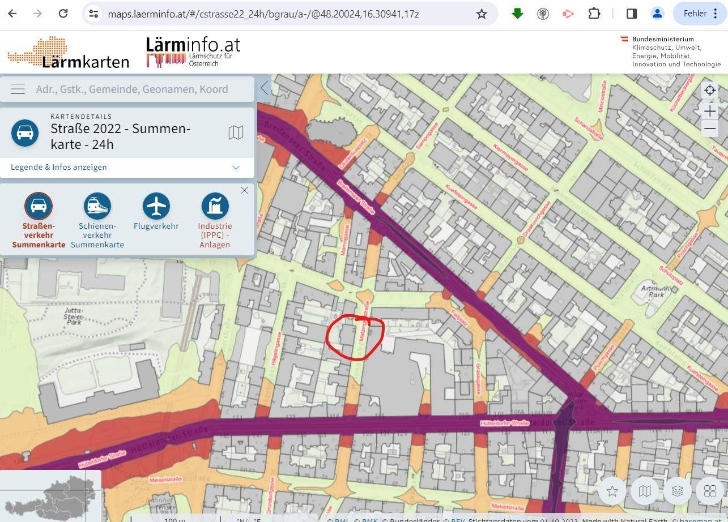This screenshot has height=522, width=728.
Task: Open the green download arrow extension
Action: (x=517, y=14)
